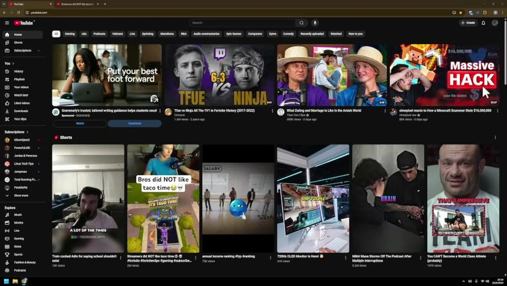Expand the Subscriptions heading chevron
The width and height of the screenshot is (507, 286).
pos(27,132)
